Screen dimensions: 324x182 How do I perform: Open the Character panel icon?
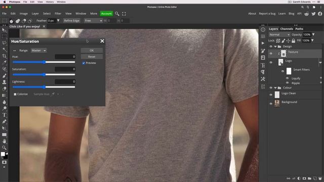point(263,65)
